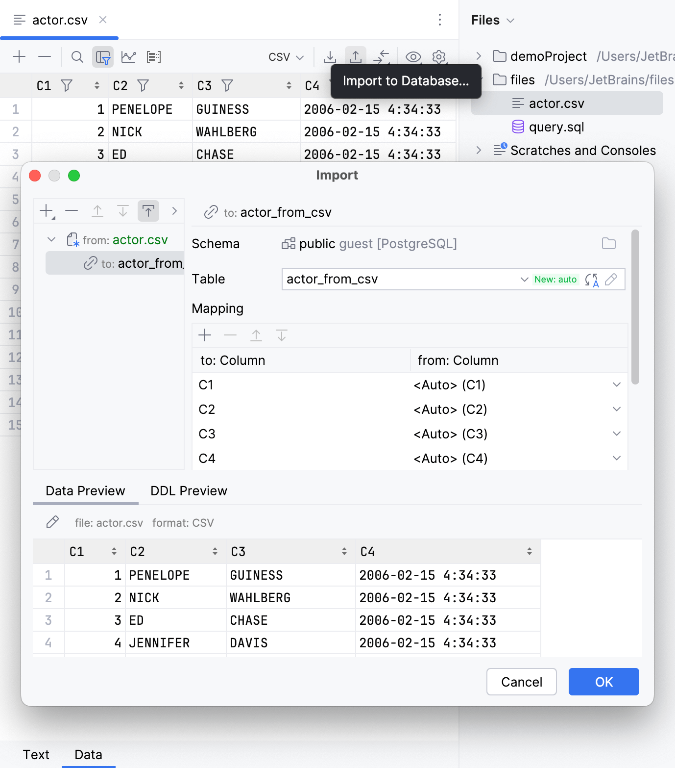Viewport: 675px width, 768px height.
Task: Confirm the import with OK
Action: tap(603, 682)
